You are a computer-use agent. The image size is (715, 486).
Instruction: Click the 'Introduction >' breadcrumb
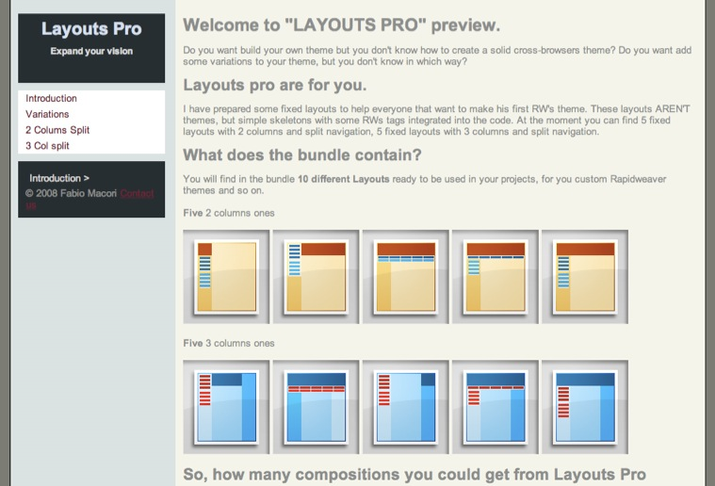click(59, 178)
